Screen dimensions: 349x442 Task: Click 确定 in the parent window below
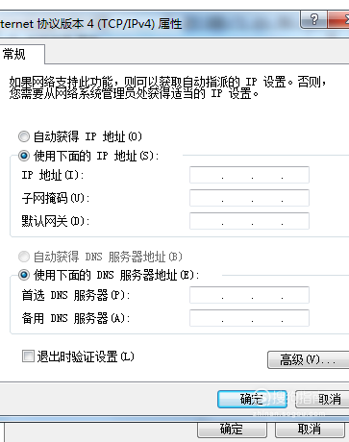[x=232, y=430]
